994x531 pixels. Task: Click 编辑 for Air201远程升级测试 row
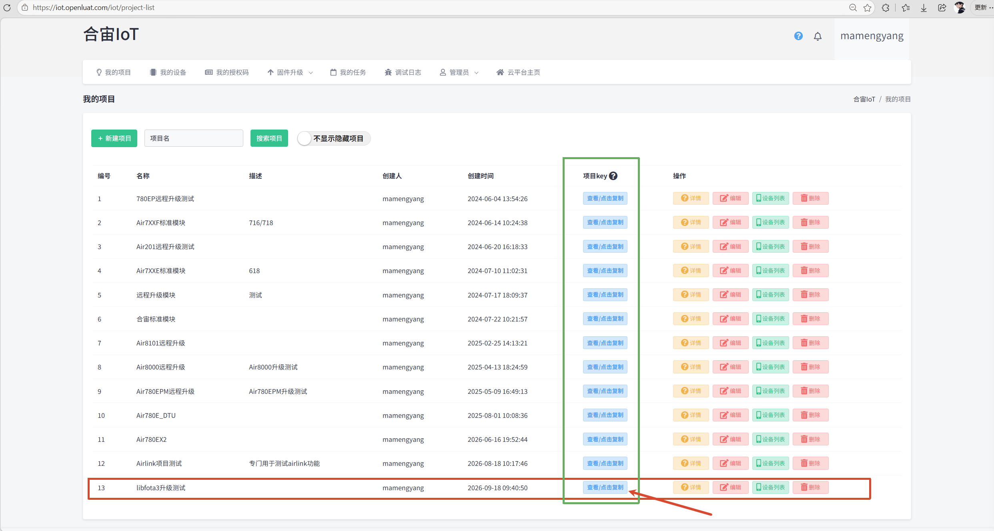coord(730,246)
